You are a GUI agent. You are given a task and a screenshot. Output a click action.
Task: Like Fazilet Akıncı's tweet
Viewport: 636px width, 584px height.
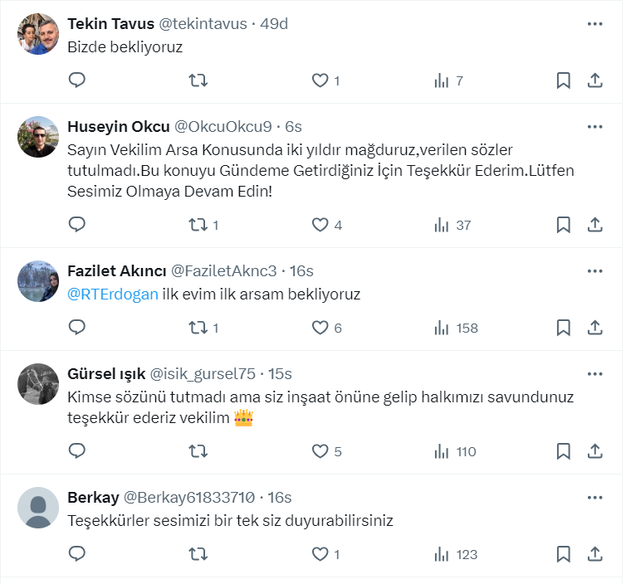click(x=320, y=328)
